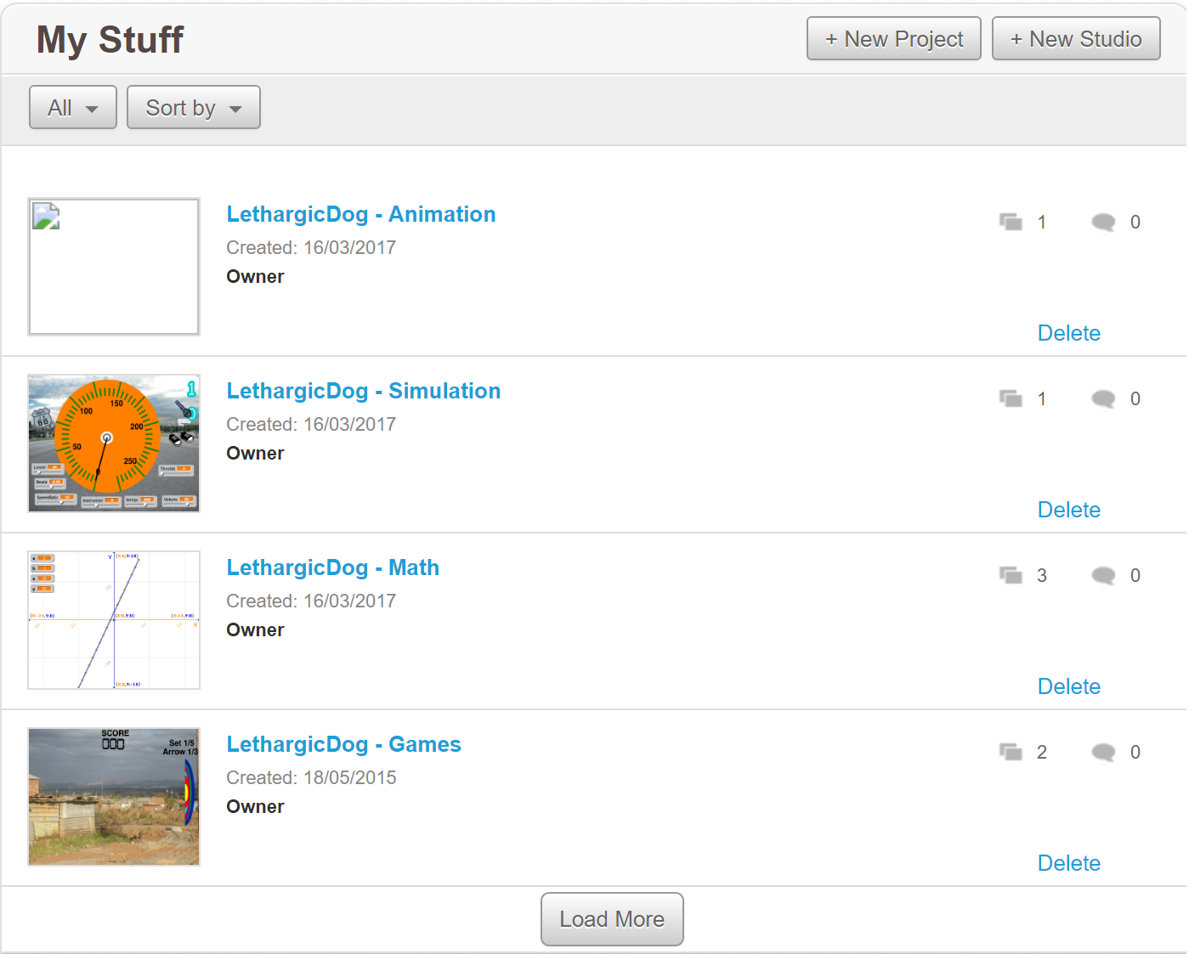Click the projects count icon for Animation studio
This screenshot has width=1189, height=954.
tap(1011, 223)
